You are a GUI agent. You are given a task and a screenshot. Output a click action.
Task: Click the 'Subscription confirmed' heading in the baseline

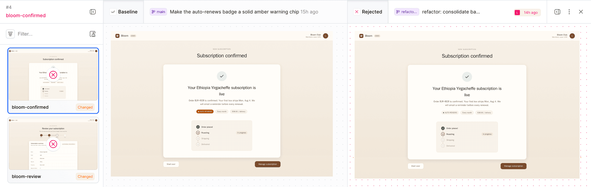pos(222,56)
